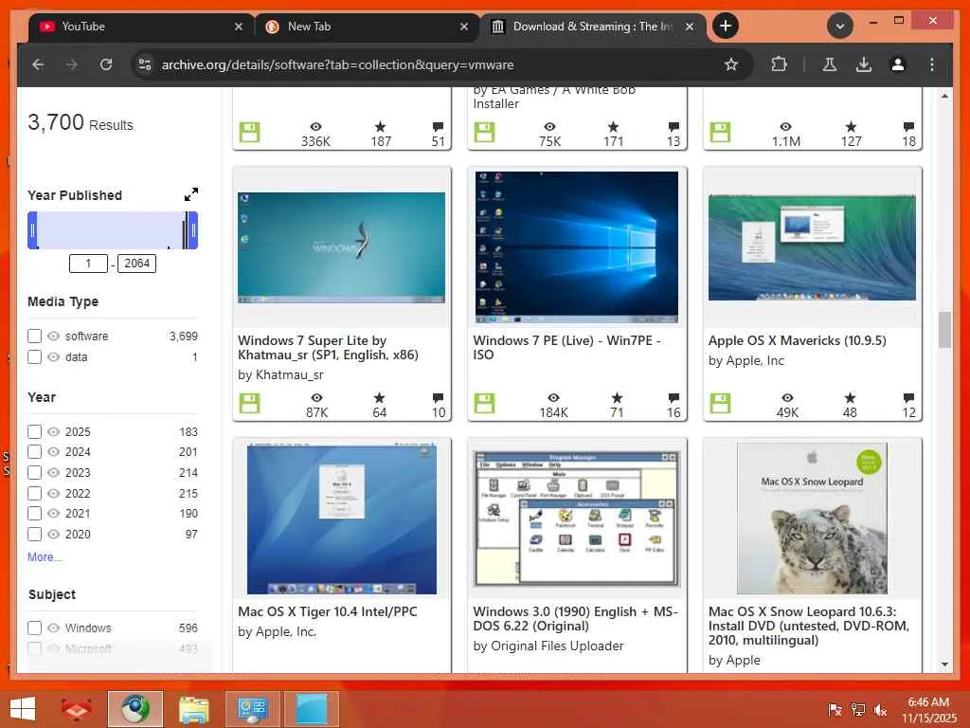The image size is (970, 728).
Task: Open Chrome three-dot menu
Action: click(932, 64)
